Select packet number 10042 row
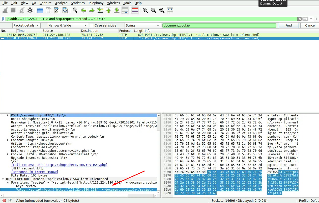The height and width of the screenshot is (203, 319). click(159, 35)
